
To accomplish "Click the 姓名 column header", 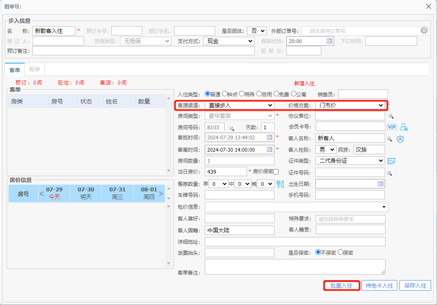I will pyautogui.click(x=119, y=101).
